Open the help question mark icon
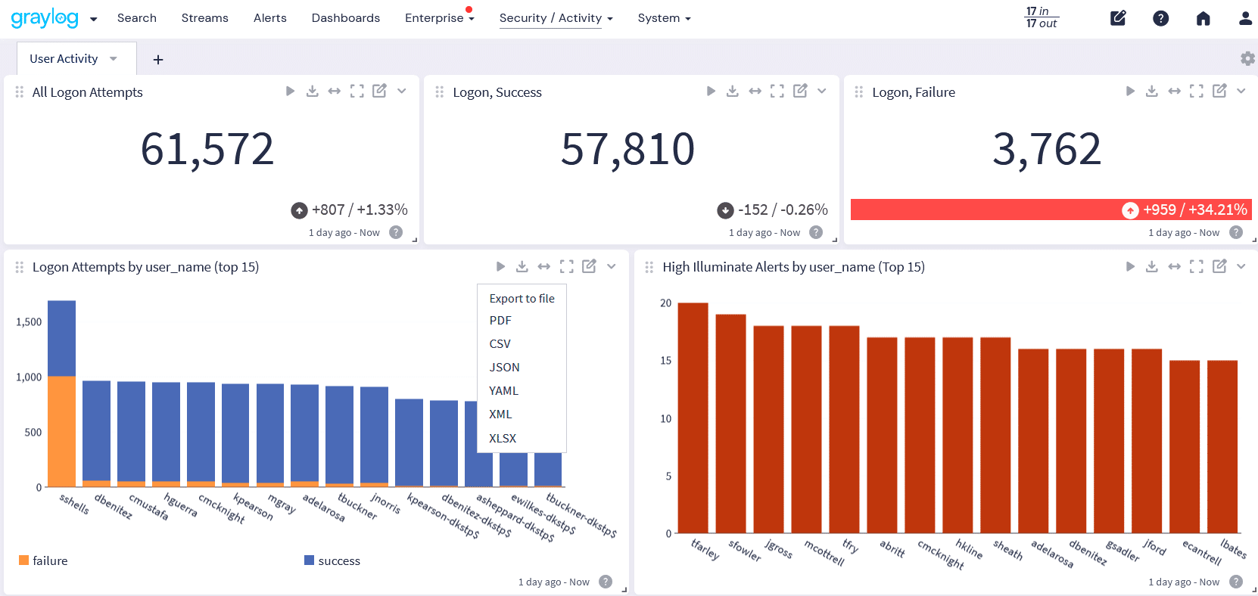The image size is (1258, 596). tap(1160, 18)
